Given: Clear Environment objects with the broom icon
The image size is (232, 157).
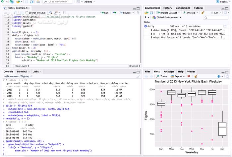Looking at the screenshot, I should 203,13.
